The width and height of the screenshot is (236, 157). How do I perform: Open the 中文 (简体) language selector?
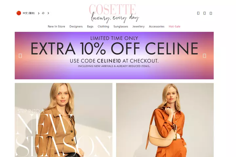pos(29,13)
